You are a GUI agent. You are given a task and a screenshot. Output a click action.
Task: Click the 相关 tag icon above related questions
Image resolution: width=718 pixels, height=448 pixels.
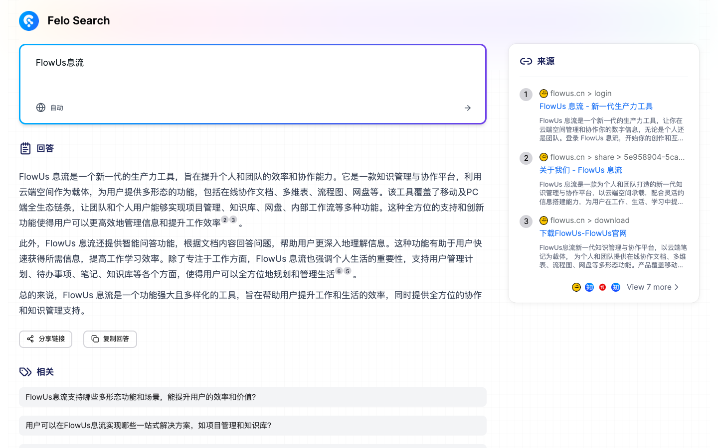[24, 371]
